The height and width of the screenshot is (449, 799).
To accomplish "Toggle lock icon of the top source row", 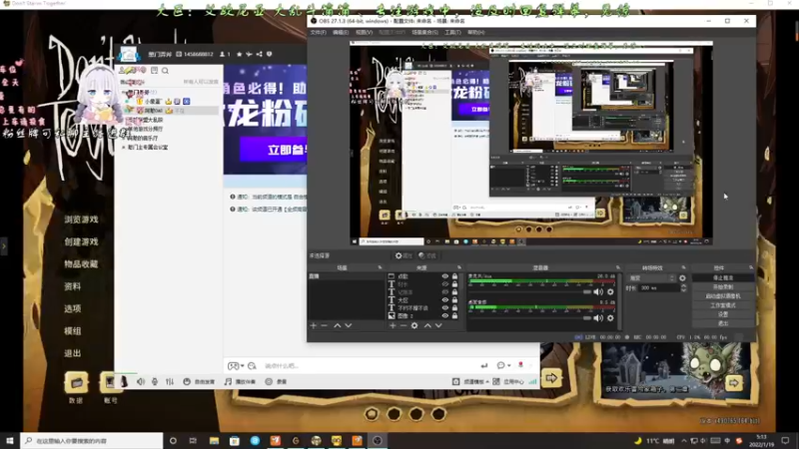I will tap(454, 276).
